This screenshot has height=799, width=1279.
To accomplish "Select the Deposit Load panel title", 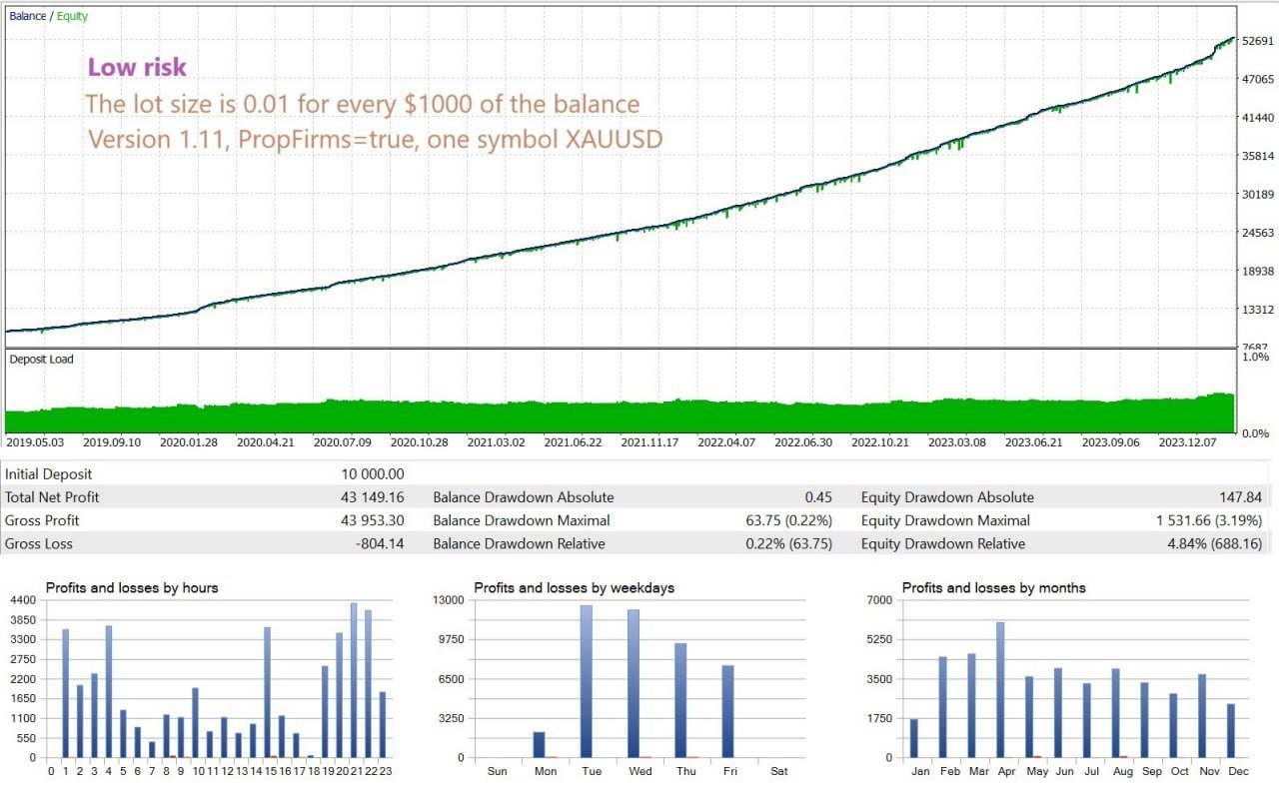I will 41,360.
